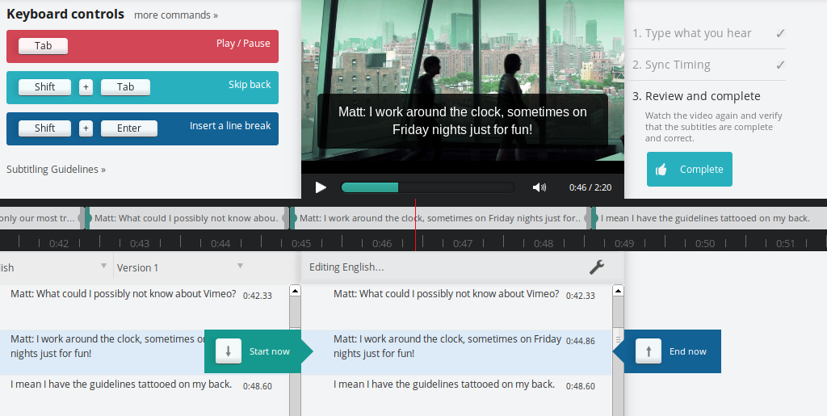Click the Enter key in line break shortcut

coord(128,128)
